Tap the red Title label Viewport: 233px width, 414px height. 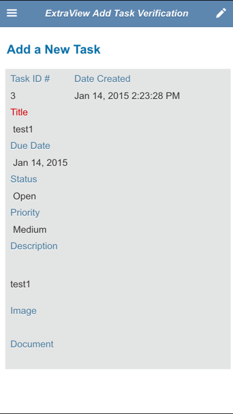pos(19,112)
